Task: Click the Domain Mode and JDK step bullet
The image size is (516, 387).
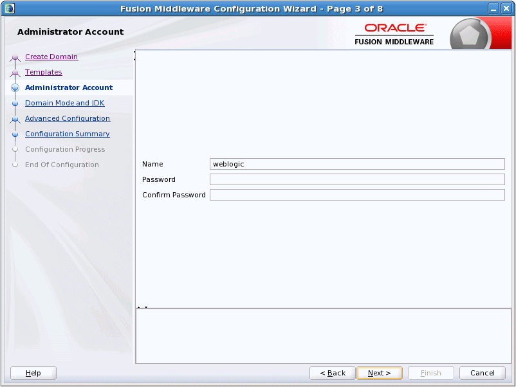Action: [15, 104]
